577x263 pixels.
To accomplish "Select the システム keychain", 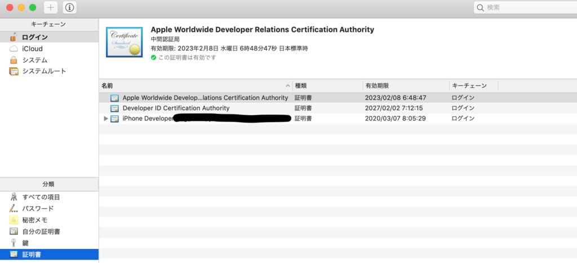I will pyautogui.click(x=50, y=60).
